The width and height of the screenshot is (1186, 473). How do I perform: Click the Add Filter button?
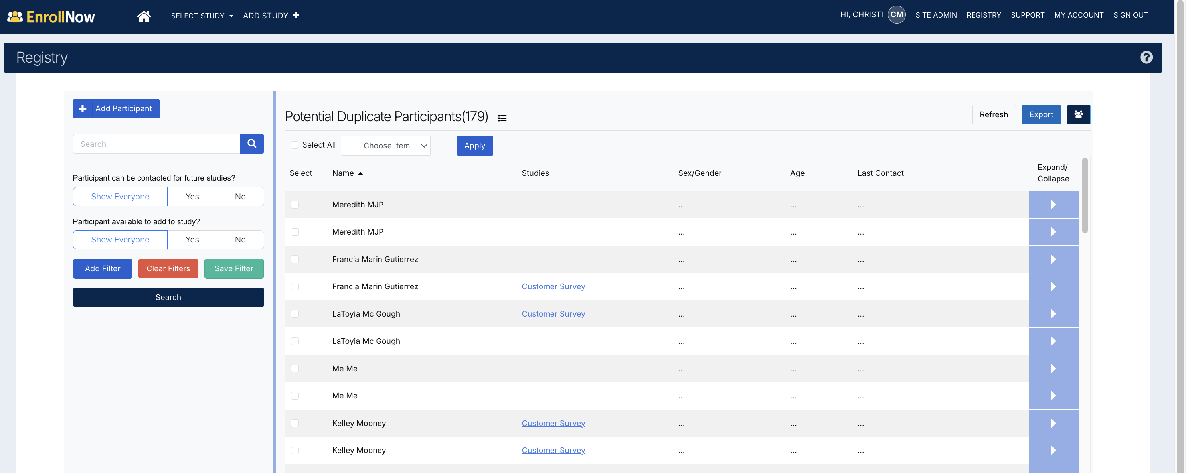point(103,269)
